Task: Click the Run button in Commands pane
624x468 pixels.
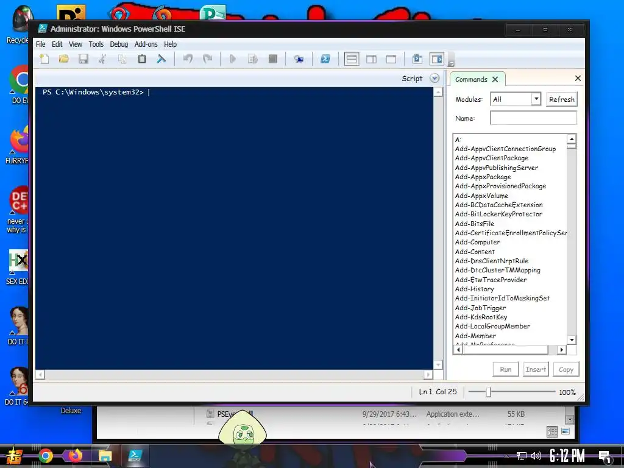Action: (506, 369)
